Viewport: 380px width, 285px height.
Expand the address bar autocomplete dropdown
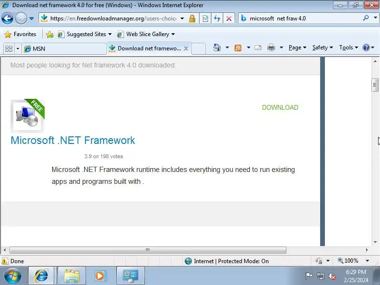pos(182,19)
